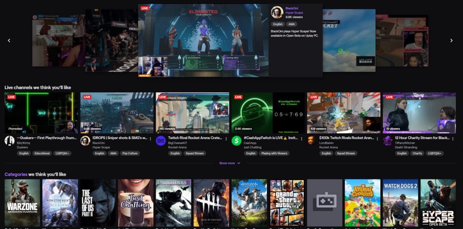This screenshot has height=229, width=463.
Task: Select AMA tag in featured stream panel
Action: pos(292,24)
